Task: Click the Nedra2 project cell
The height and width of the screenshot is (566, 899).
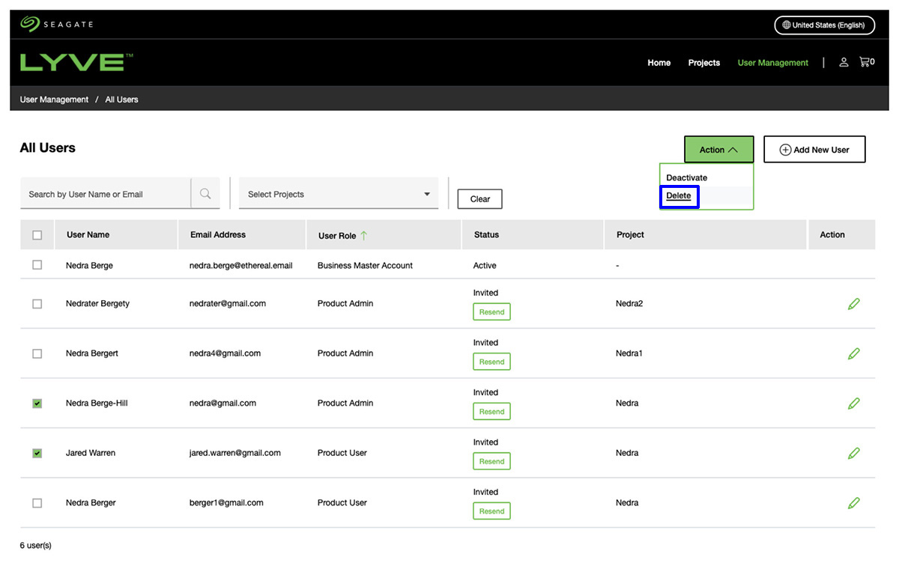Action: click(x=629, y=304)
